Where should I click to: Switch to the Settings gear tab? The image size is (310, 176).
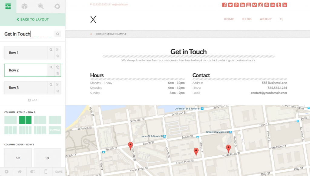(x=57, y=6)
